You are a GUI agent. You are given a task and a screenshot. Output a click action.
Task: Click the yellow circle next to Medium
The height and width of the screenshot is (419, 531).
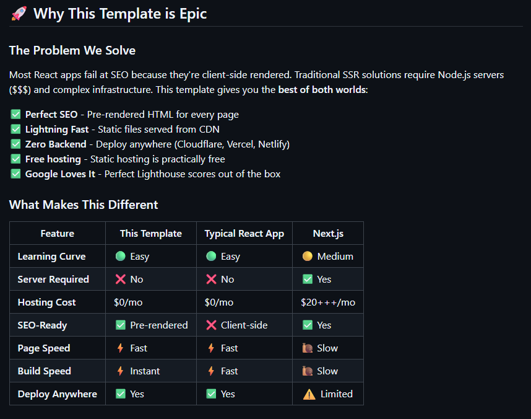(308, 256)
